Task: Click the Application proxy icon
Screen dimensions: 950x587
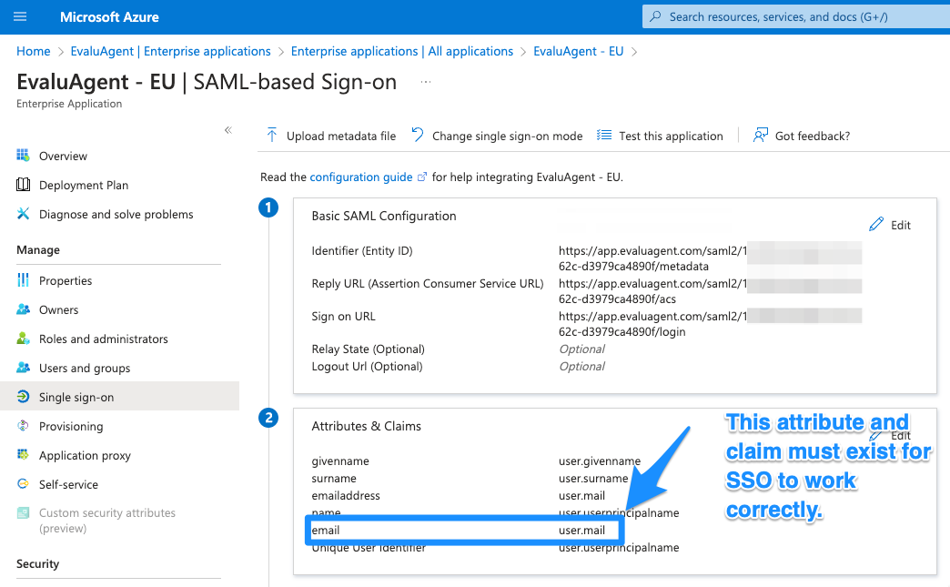Action: 23,455
